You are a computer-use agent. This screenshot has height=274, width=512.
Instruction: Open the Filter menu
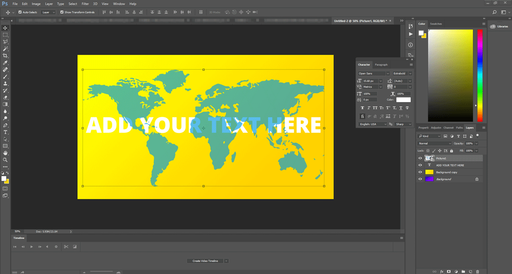(x=85, y=4)
